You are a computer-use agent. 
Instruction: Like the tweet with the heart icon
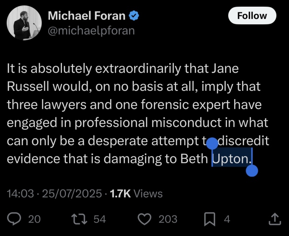144,219
